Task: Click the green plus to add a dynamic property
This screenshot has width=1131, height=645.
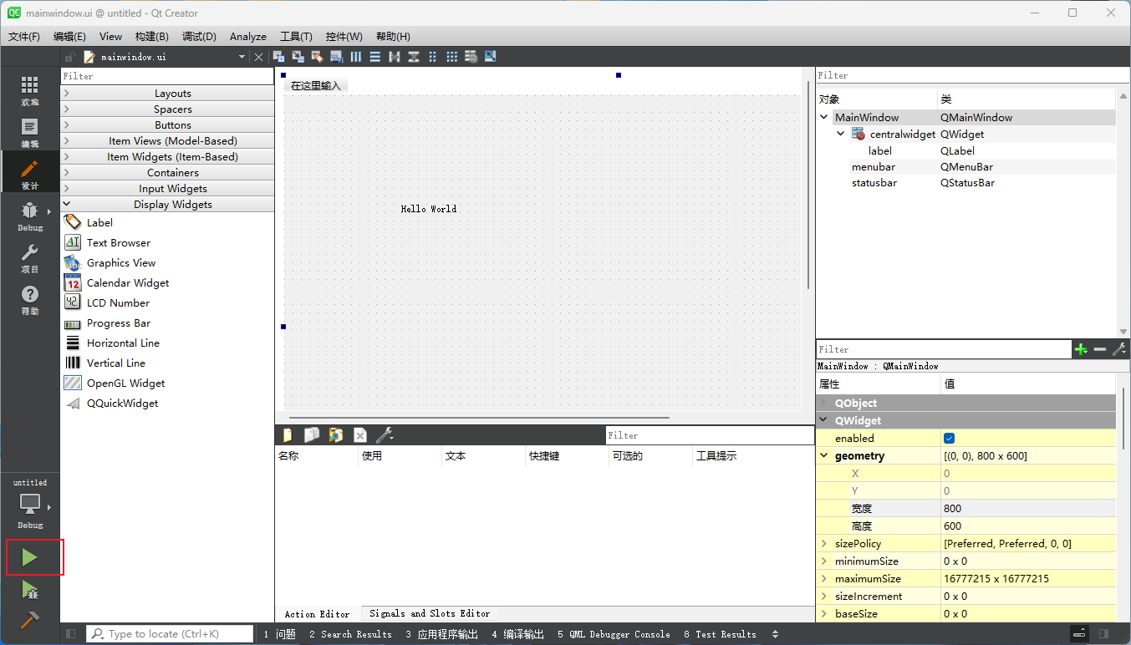Action: (x=1081, y=349)
